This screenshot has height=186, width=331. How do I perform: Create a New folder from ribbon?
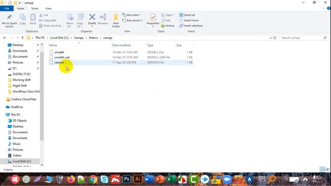[116, 21]
